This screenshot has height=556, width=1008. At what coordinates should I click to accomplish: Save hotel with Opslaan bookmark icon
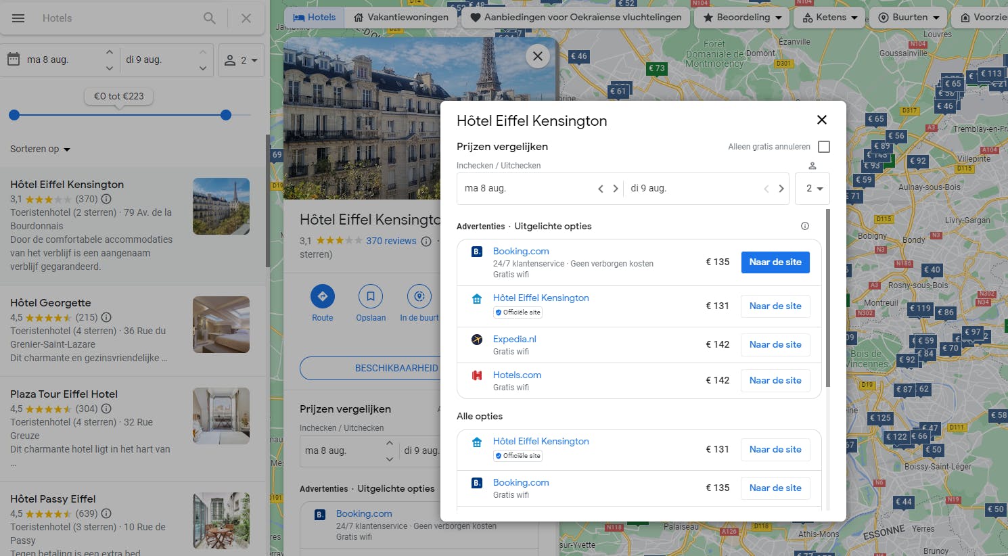point(371,296)
